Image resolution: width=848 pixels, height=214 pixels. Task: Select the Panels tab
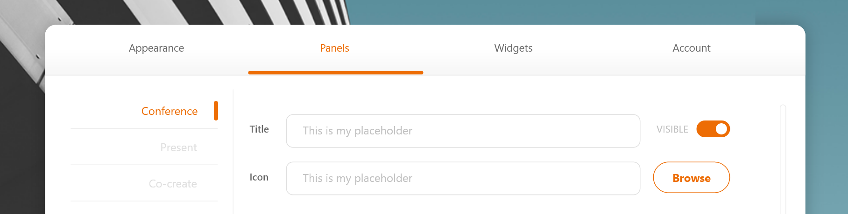pyautogui.click(x=334, y=48)
